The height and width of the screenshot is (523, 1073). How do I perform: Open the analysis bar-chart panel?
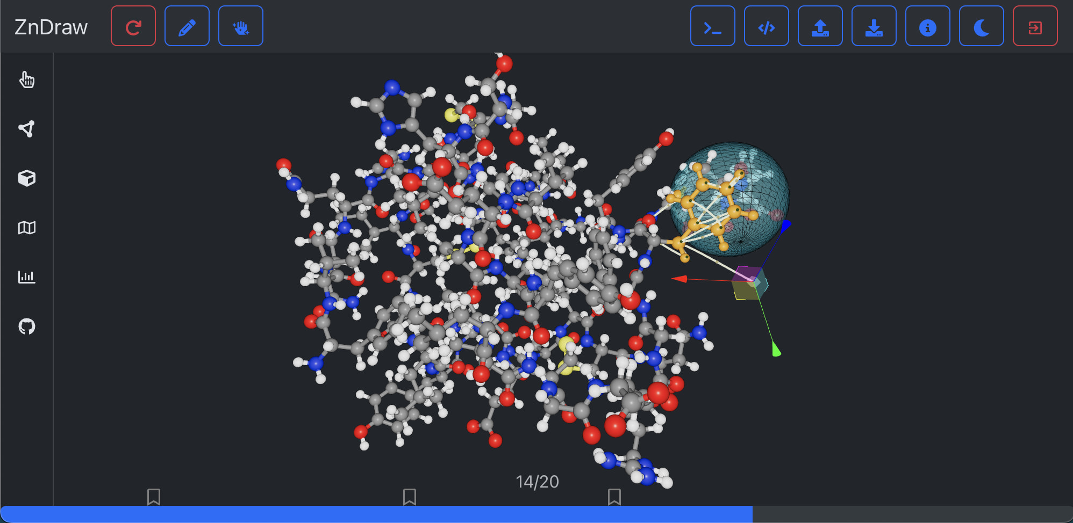pos(27,277)
